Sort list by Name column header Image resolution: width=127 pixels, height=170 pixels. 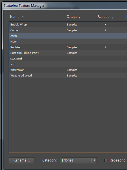pos(15,17)
